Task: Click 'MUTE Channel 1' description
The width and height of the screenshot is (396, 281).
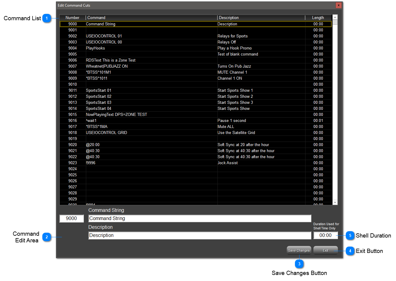Action: (x=232, y=72)
